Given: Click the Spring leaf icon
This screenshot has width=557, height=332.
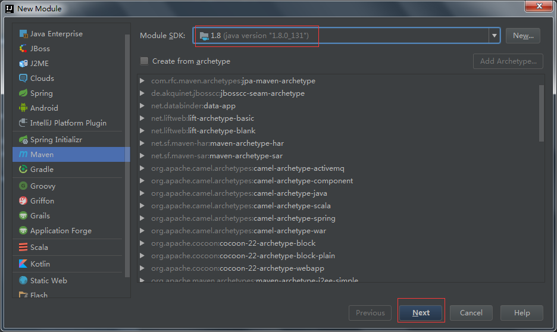Looking at the screenshot, I should pos(23,93).
